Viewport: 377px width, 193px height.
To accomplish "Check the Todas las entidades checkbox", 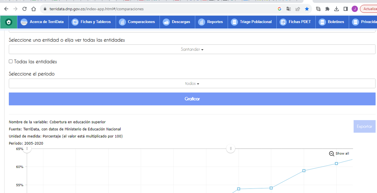I will (x=11, y=62).
